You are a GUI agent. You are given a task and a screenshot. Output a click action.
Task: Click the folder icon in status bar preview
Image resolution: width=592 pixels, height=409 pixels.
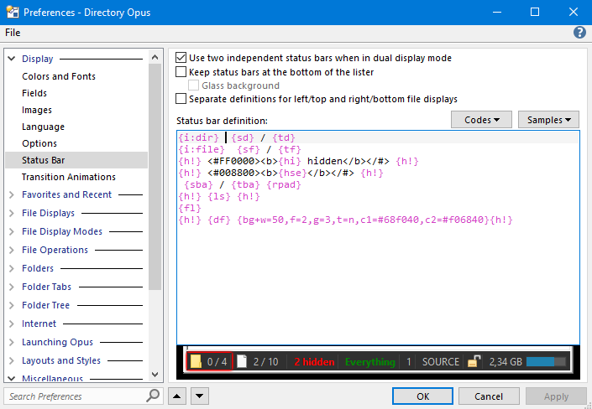196,361
